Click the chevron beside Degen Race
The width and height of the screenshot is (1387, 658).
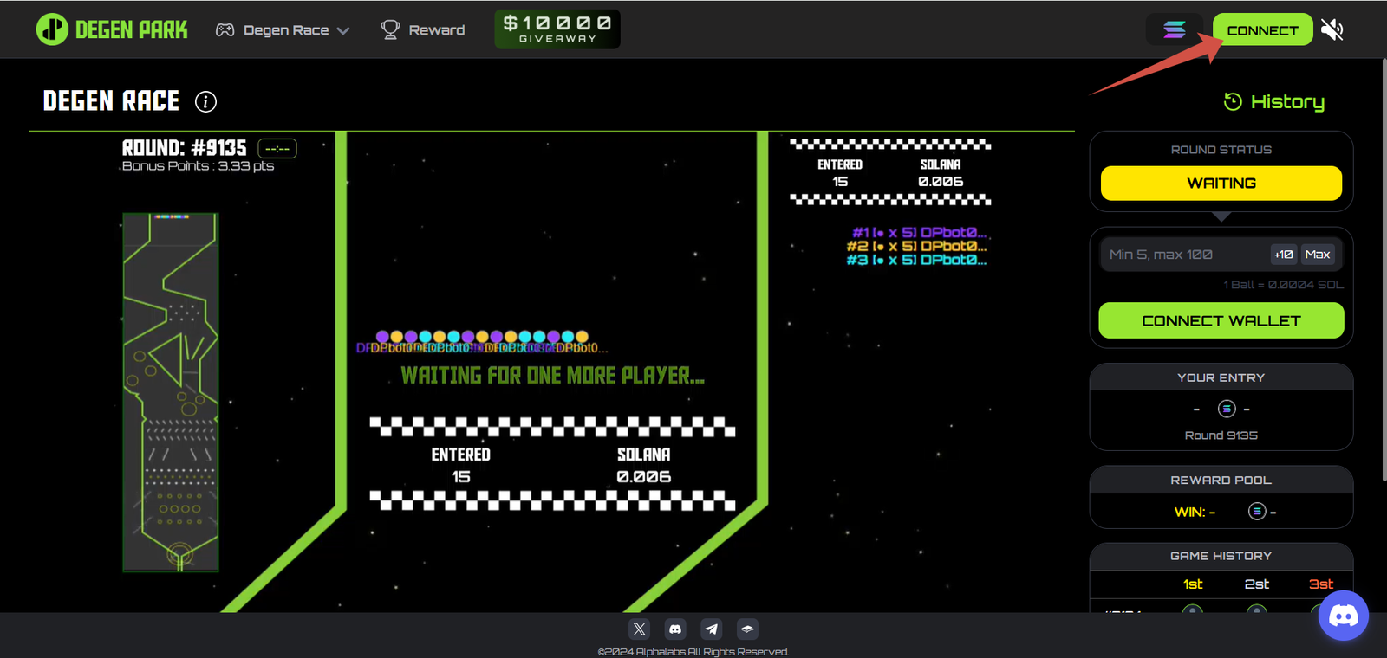343,30
